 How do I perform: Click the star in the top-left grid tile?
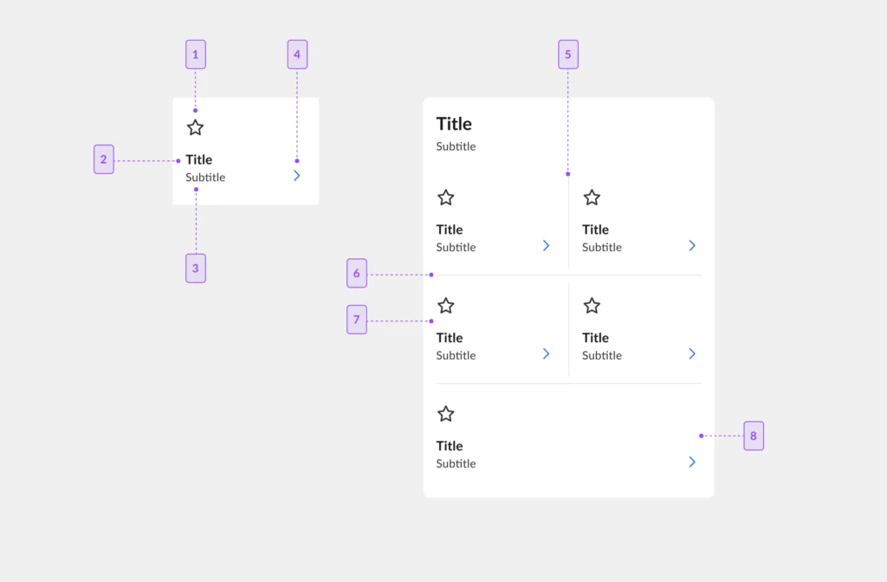point(446,198)
